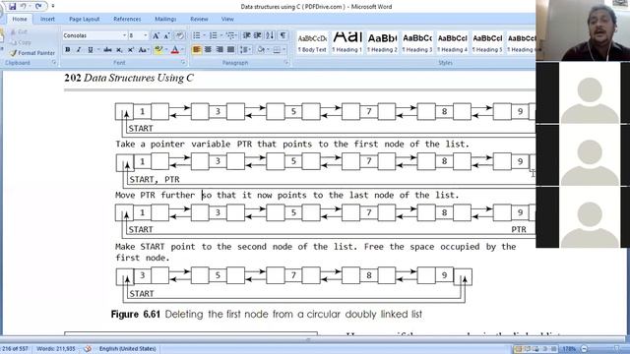The height and width of the screenshot is (354, 630).
Task: Align text right
Action: point(220,50)
